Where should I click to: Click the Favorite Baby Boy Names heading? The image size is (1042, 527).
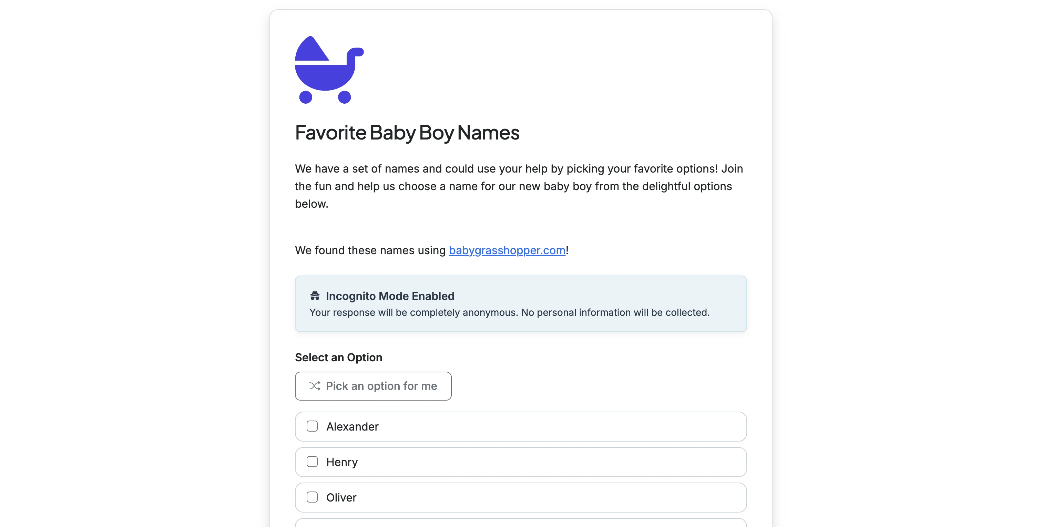tap(407, 132)
